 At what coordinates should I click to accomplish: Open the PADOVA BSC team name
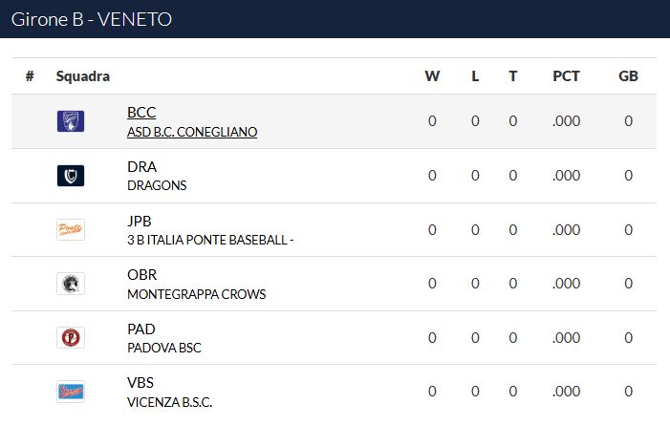click(x=164, y=348)
